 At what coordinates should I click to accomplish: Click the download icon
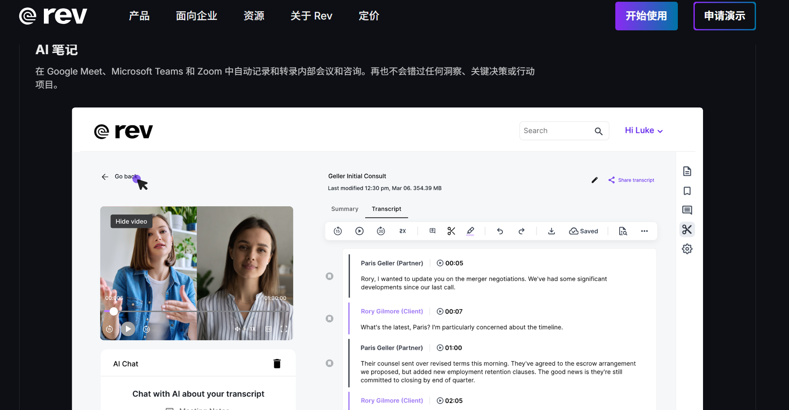(551, 231)
